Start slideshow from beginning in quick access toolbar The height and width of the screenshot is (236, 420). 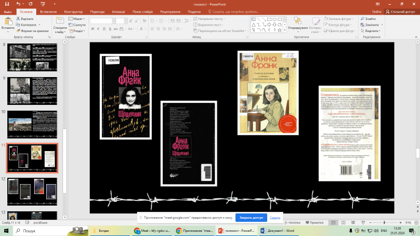[x=43, y=4]
